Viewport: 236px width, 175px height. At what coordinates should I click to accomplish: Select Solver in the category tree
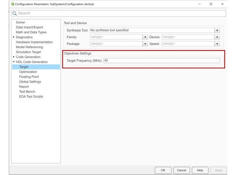pos(20,22)
